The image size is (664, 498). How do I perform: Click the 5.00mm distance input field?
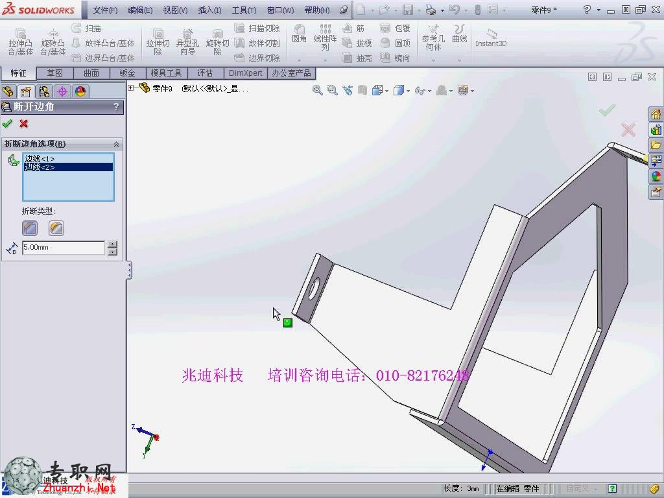(64, 247)
